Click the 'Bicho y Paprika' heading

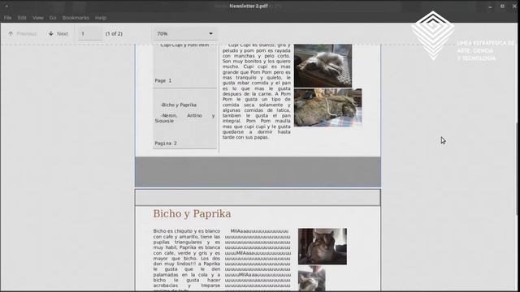[192, 214]
